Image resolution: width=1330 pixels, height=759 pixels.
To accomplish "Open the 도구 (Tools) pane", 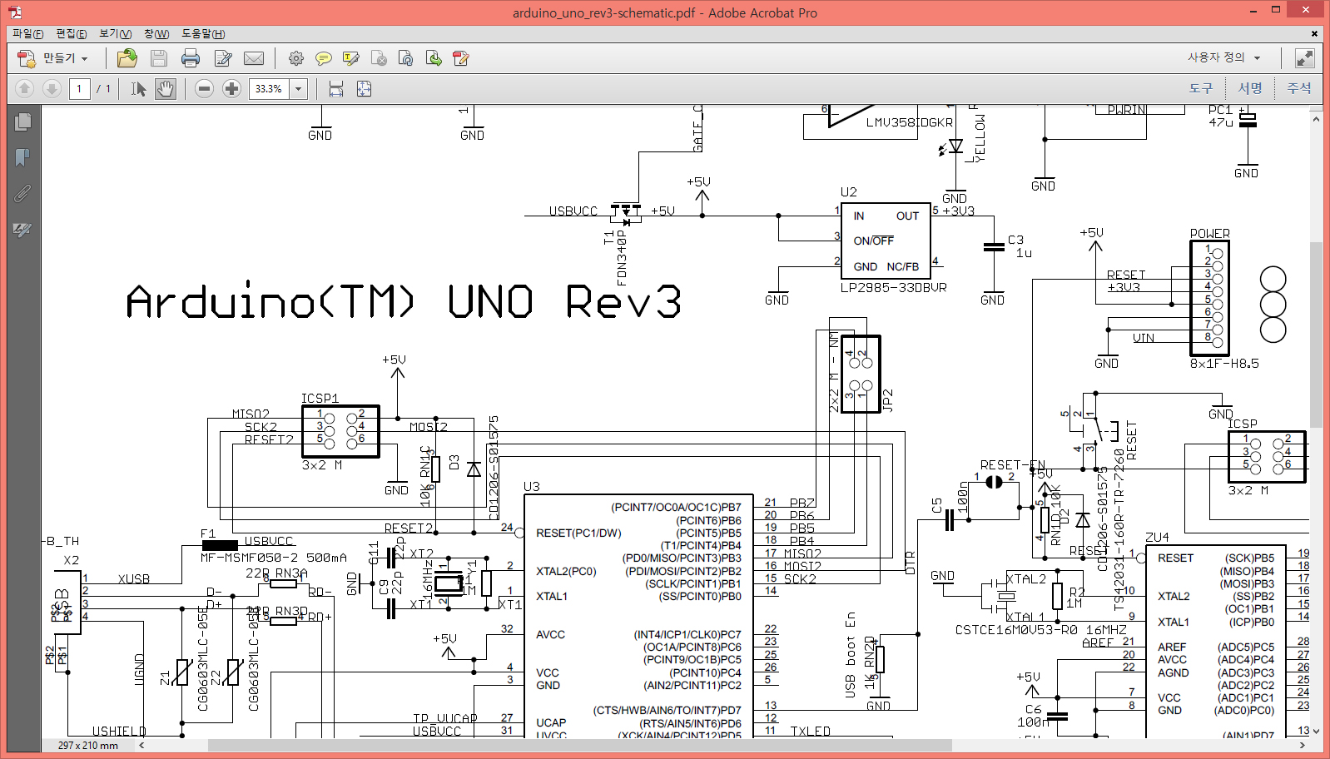I will [x=1200, y=88].
